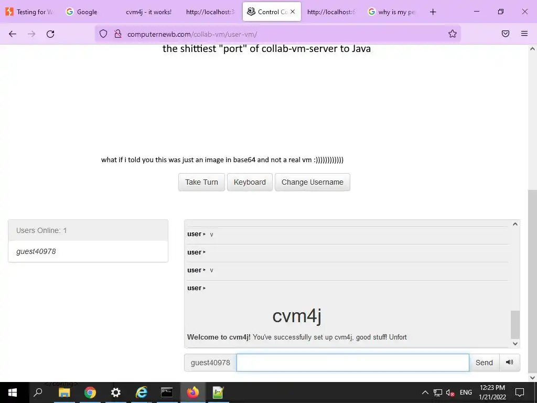537x403 pixels.
Task: Click the insecure connection padlock icon
Action: point(118,34)
